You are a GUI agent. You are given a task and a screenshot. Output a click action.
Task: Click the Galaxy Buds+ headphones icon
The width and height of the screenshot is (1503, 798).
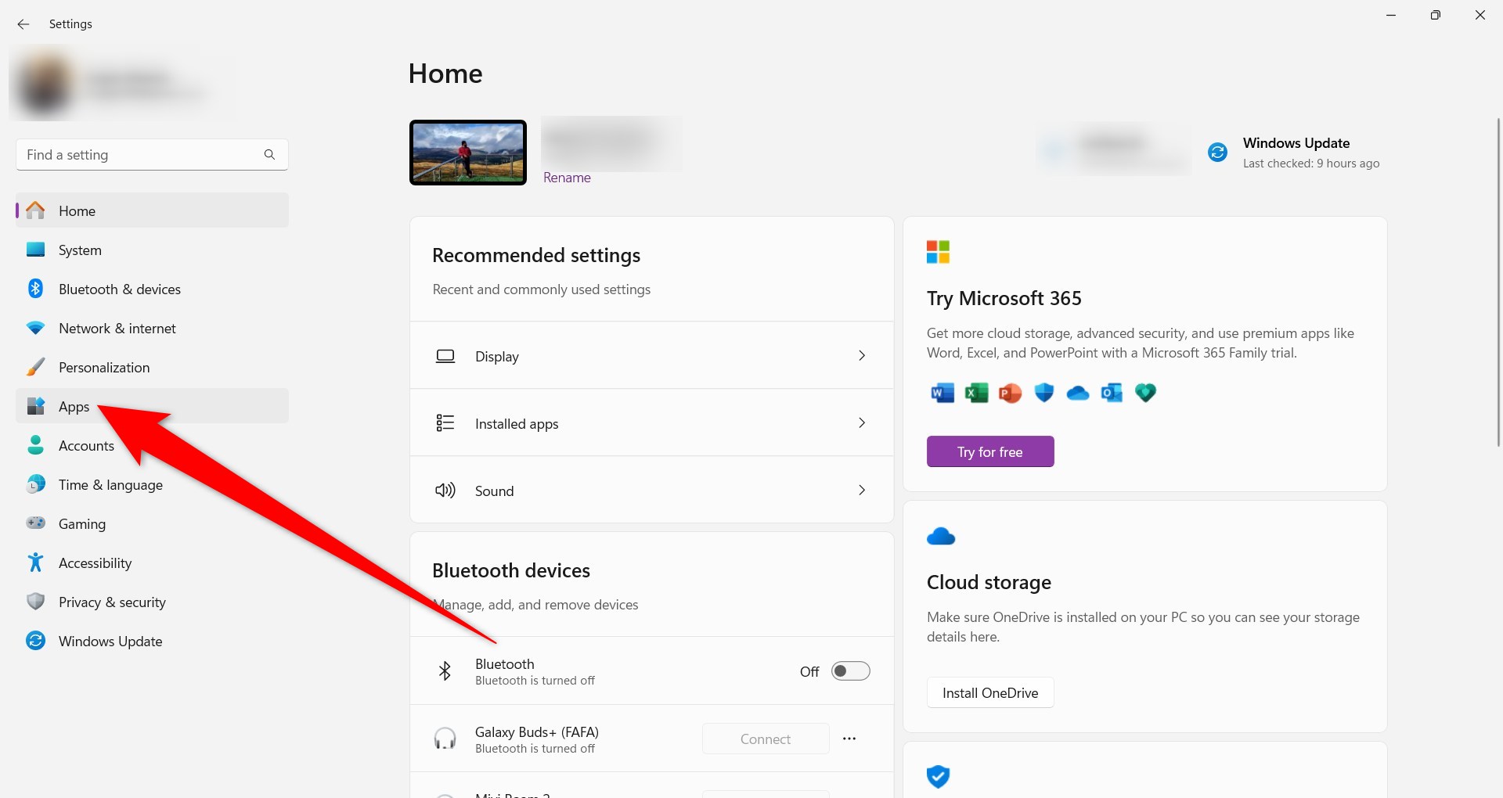pos(445,739)
